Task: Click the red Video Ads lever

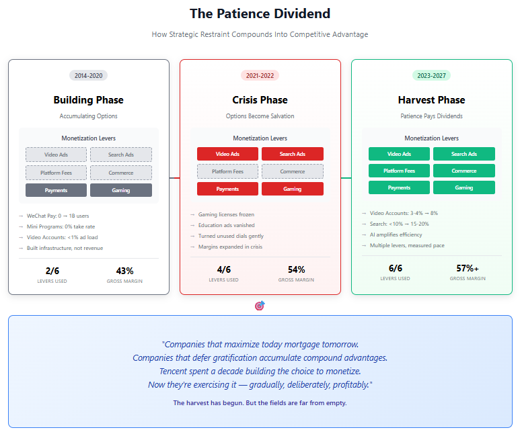Action: (x=227, y=154)
